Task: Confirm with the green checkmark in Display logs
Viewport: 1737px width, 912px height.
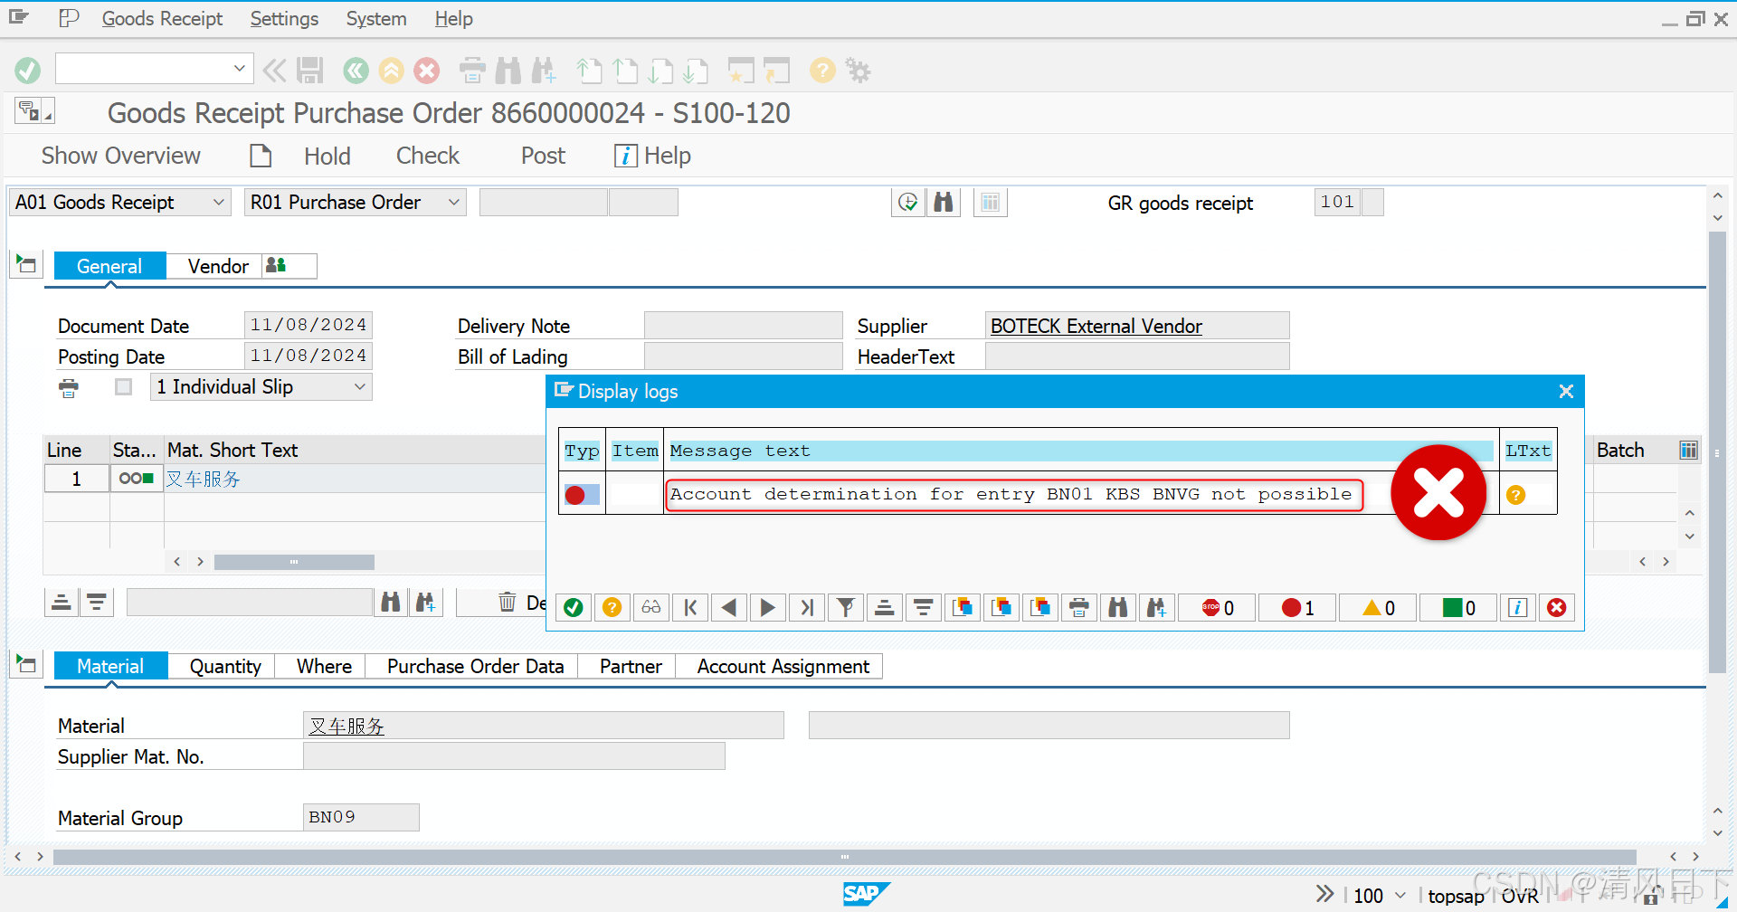Action: click(x=573, y=607)
